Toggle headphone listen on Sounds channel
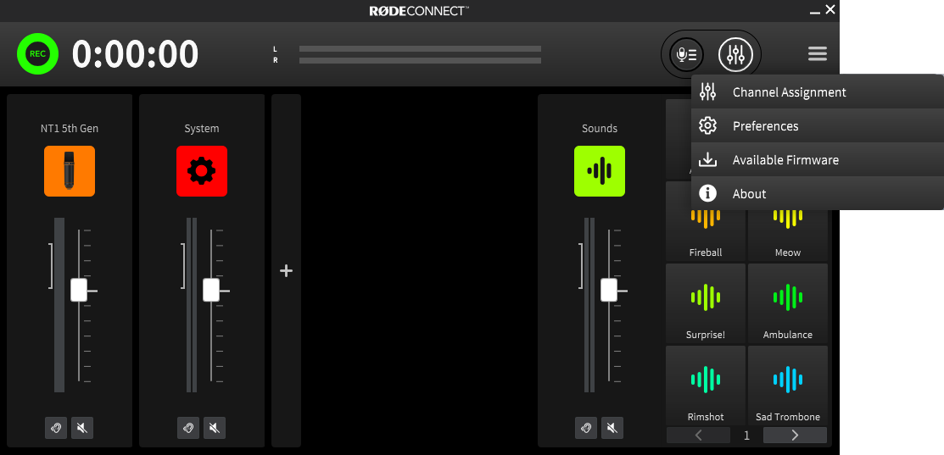The height and width of the screenshot is (455, 944). click(x=586, y=428)
